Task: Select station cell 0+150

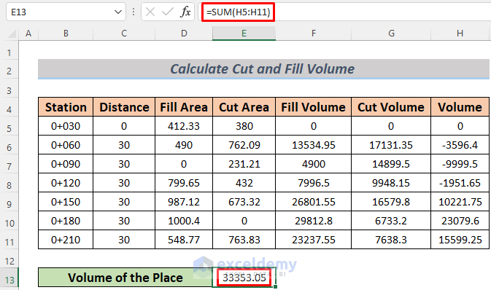Action: tap(66, 202)
